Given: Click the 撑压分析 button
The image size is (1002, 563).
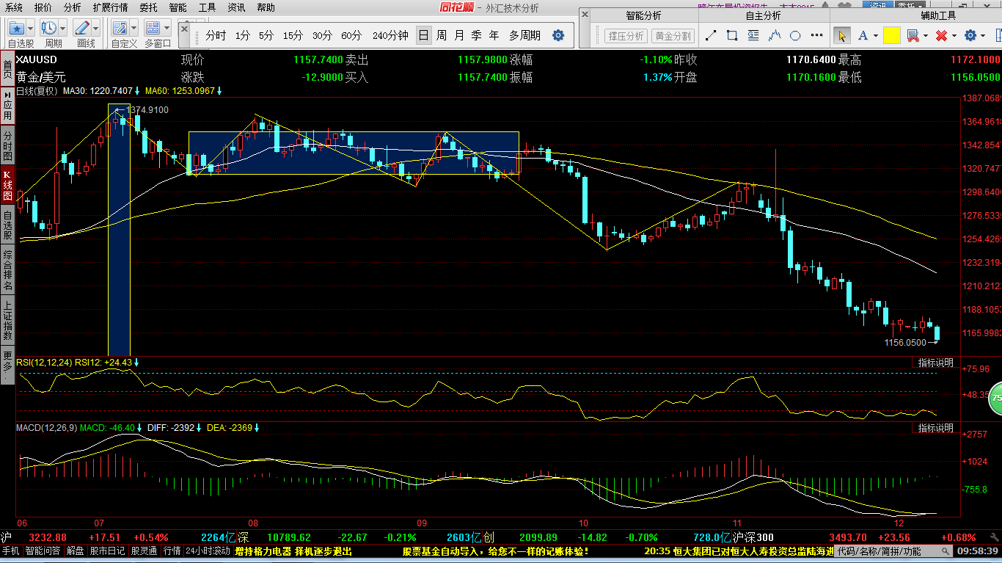Looking at the screenshot, I should (626, 36).
